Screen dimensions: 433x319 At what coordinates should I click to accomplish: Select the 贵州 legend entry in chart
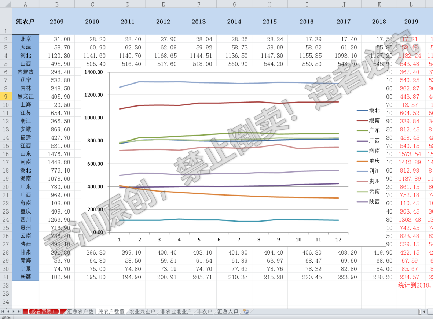tap(368, 181)
